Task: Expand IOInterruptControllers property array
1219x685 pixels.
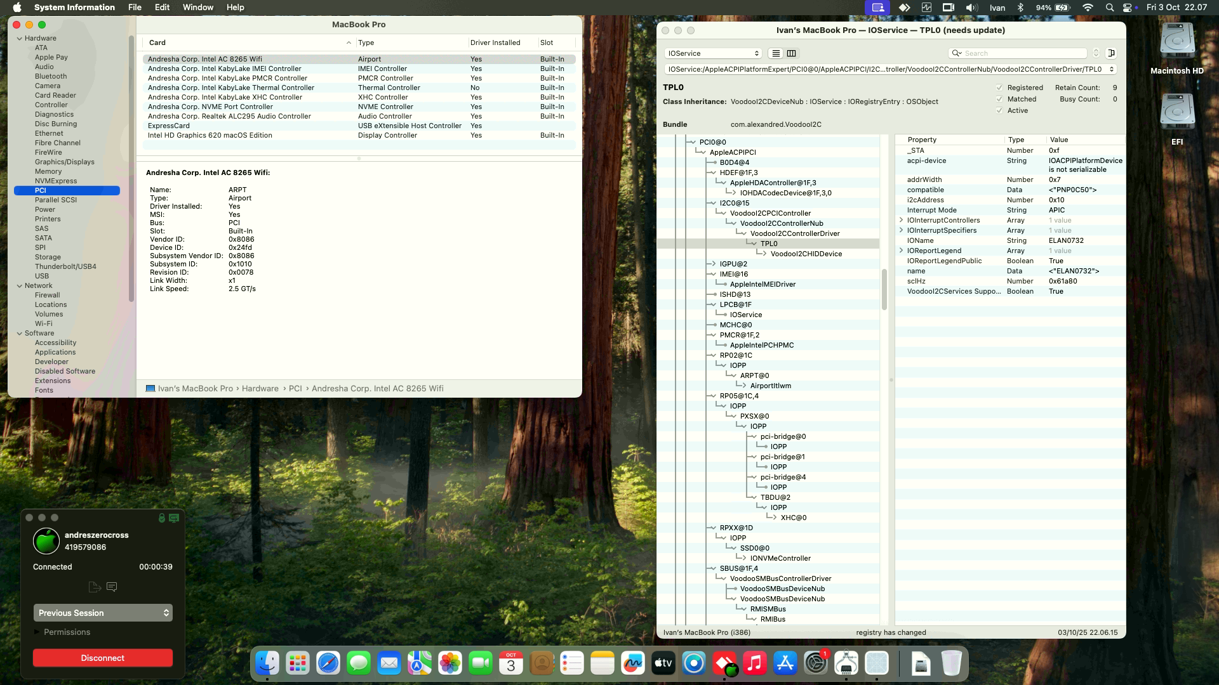Action: click(x=902, y=221)
